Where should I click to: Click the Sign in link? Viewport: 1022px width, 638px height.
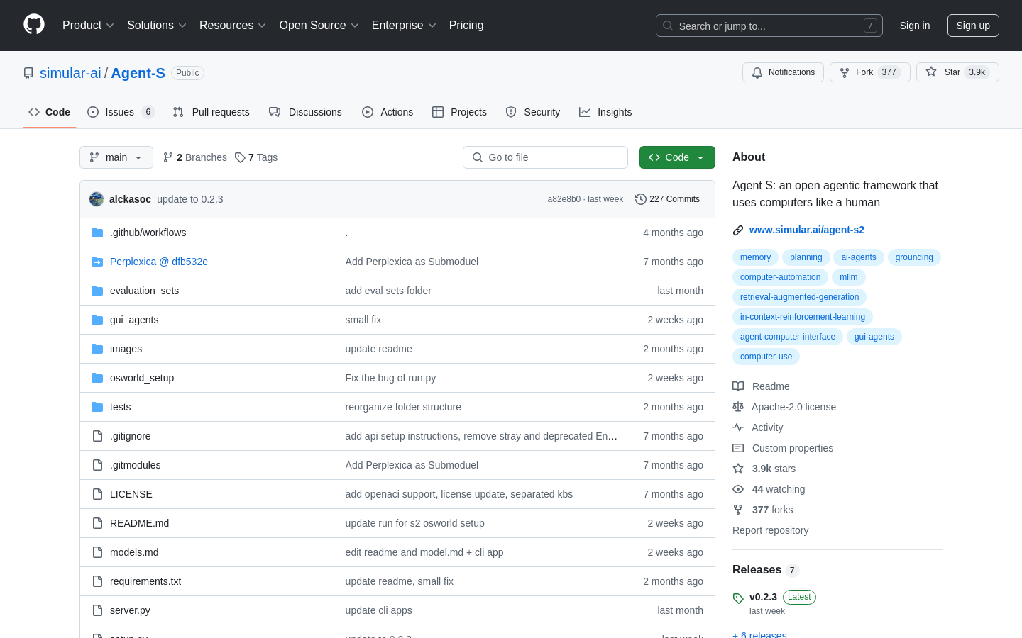pos(915,26)
